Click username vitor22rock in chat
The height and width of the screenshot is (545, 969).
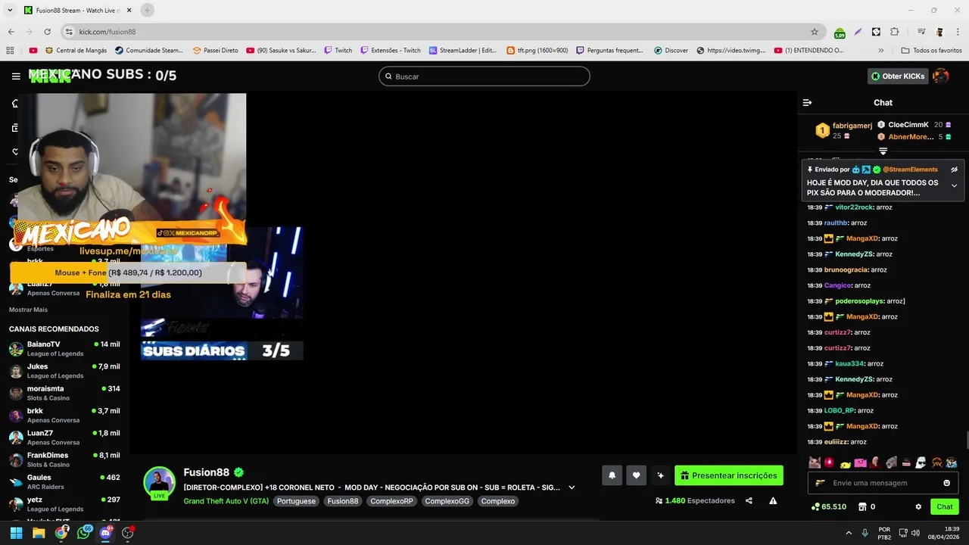coord(854,207)
